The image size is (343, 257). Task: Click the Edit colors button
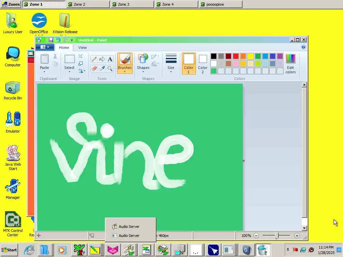290,64
